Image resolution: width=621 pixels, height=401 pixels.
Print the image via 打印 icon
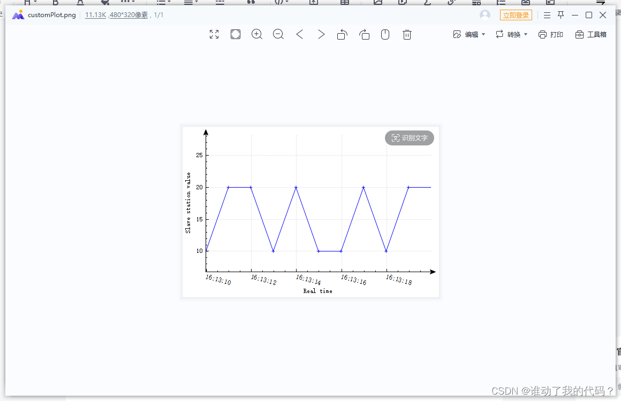tap(550, 34)
